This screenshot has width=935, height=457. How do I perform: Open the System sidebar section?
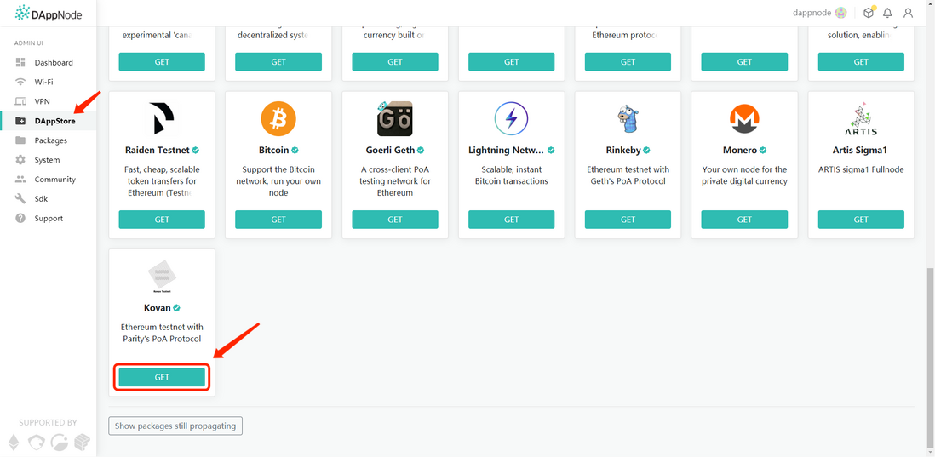pyautogui.click(x=48, y=160)
